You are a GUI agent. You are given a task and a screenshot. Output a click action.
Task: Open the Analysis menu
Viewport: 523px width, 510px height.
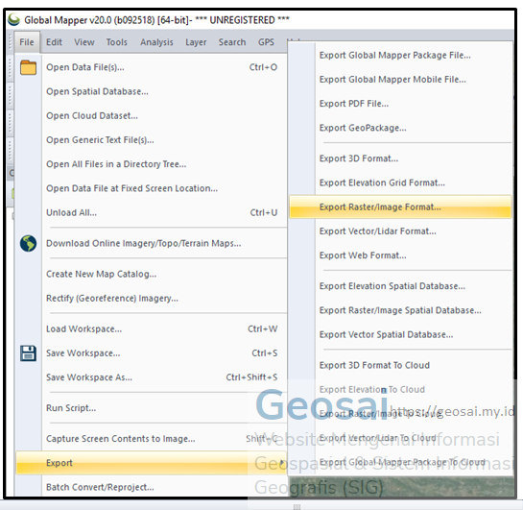click(156, 42)
